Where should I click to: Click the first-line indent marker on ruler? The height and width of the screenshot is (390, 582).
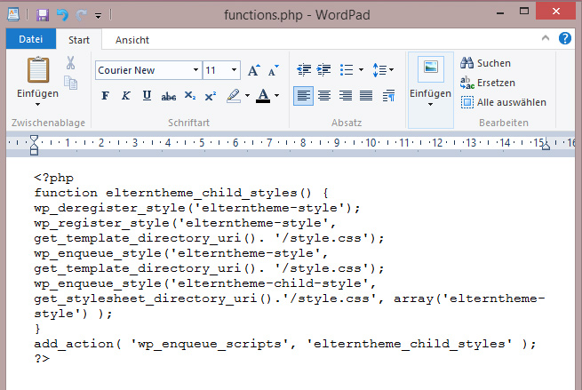[x=34, y=139]
